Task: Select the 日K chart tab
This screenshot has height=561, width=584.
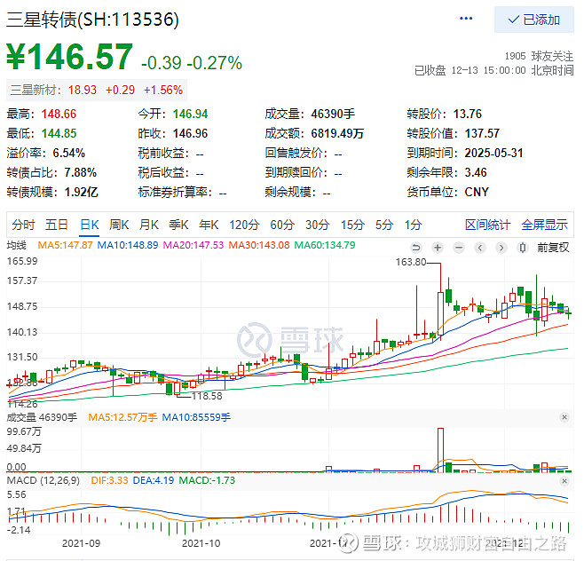Action: click(90, 225)
